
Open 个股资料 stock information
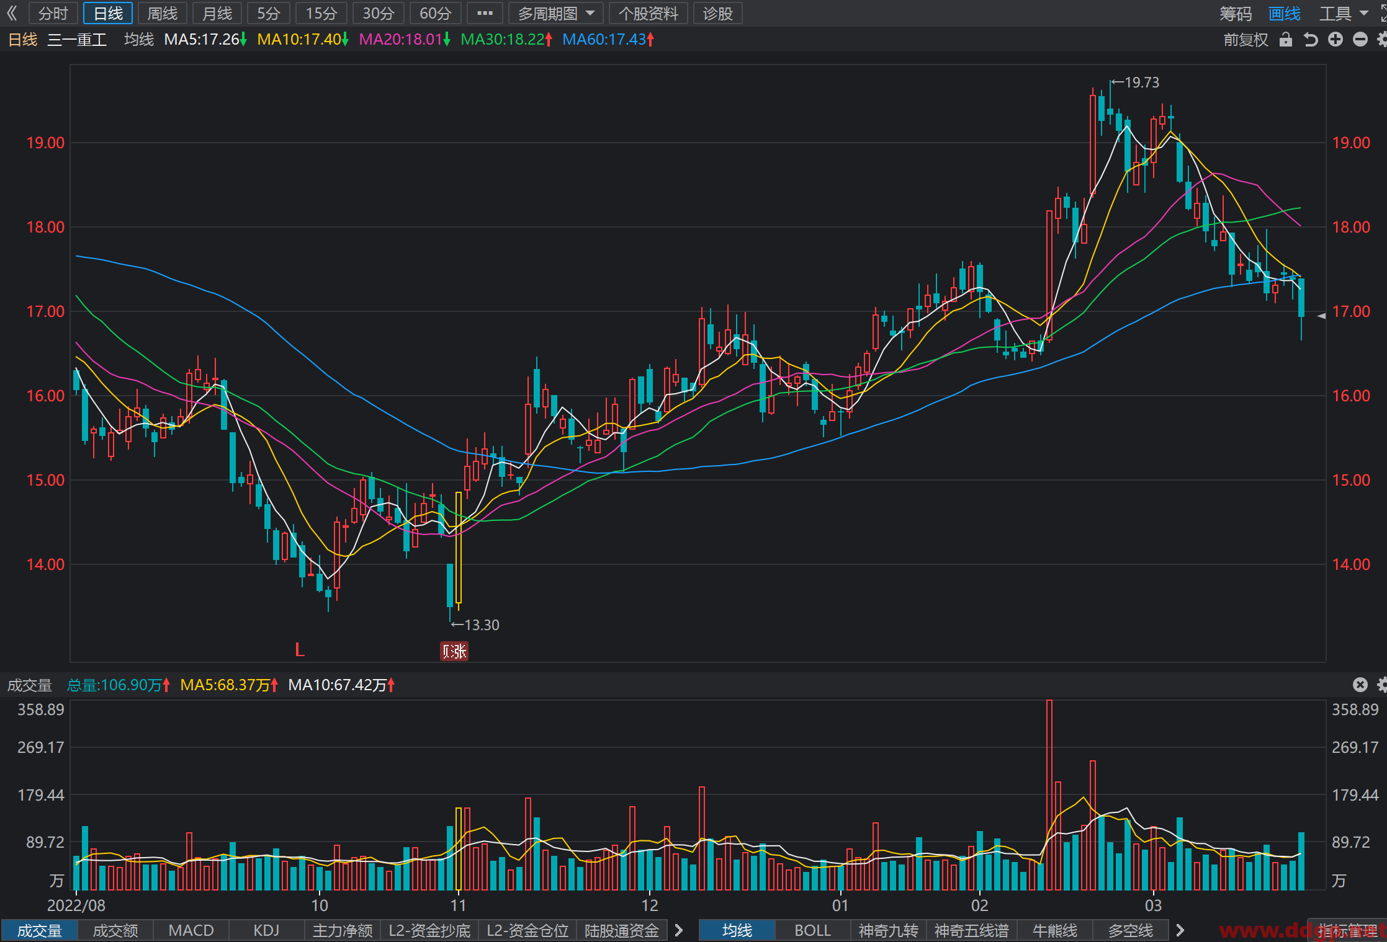649,13
